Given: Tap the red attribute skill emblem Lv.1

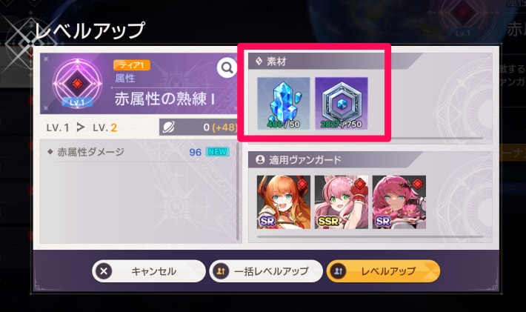Looking at the screenshot, I should point(78,83).
